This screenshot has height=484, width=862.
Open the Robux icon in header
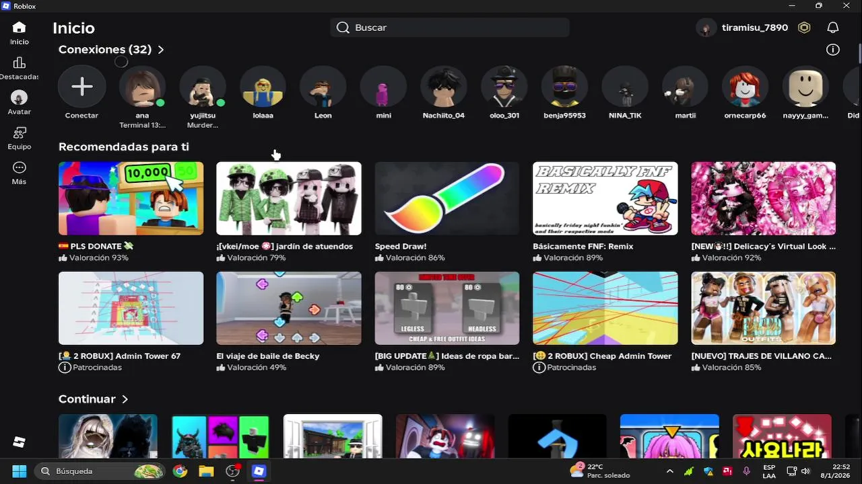[804, 28]
